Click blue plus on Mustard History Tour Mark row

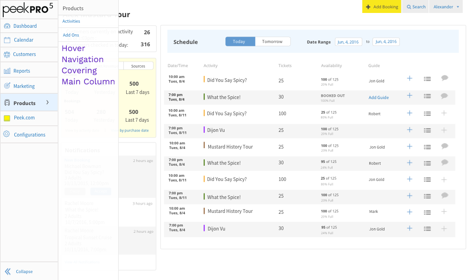pyautogui.click(x=409, y=212)
